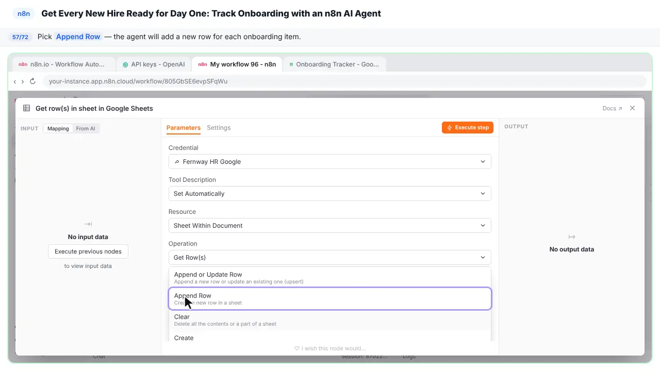Click the Operation dropdown showing Get Row(s)
This screenshot has height=371, width=660.
click(x=329, y=257)
